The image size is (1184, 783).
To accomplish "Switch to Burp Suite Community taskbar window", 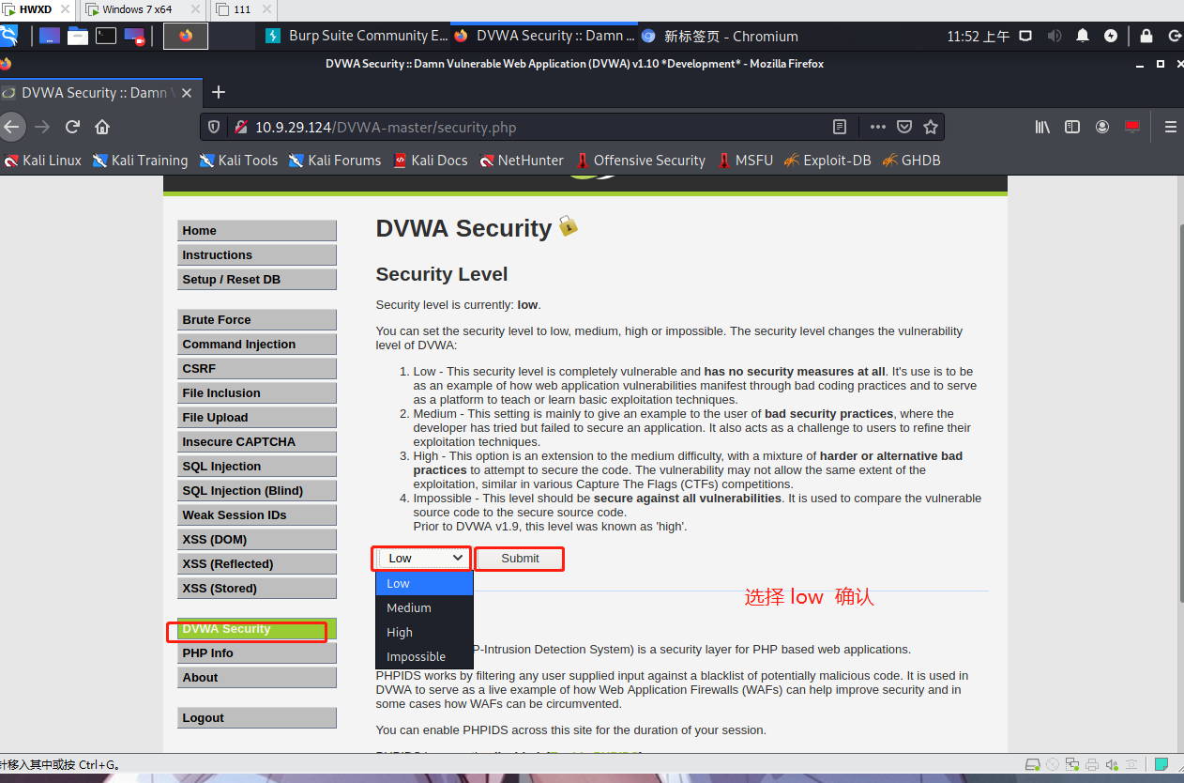I will 357,36.
